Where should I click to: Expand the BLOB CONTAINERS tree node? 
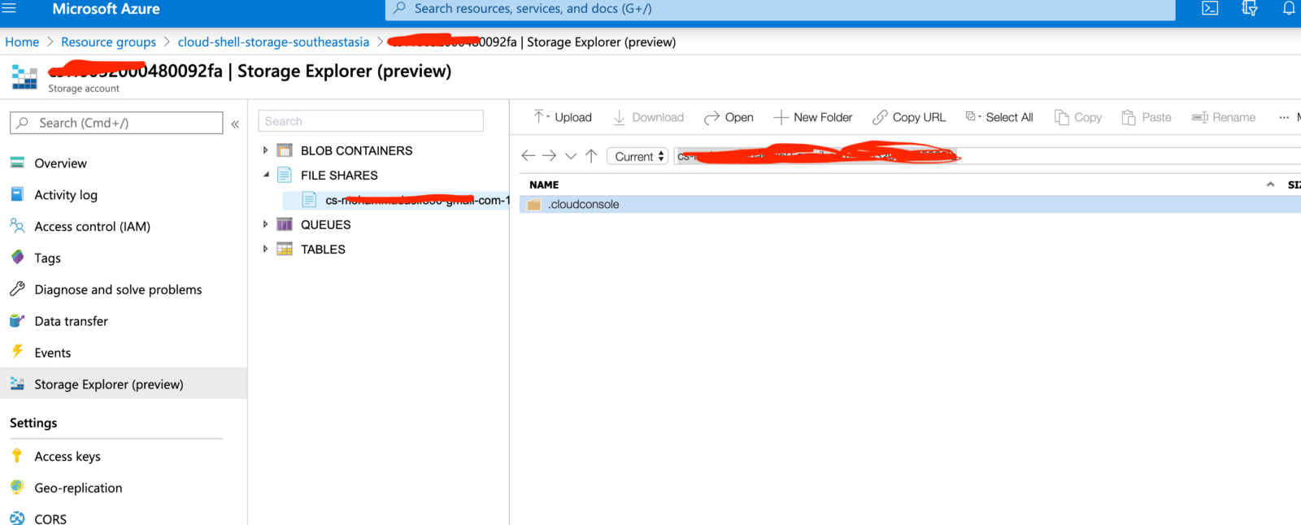265,150
